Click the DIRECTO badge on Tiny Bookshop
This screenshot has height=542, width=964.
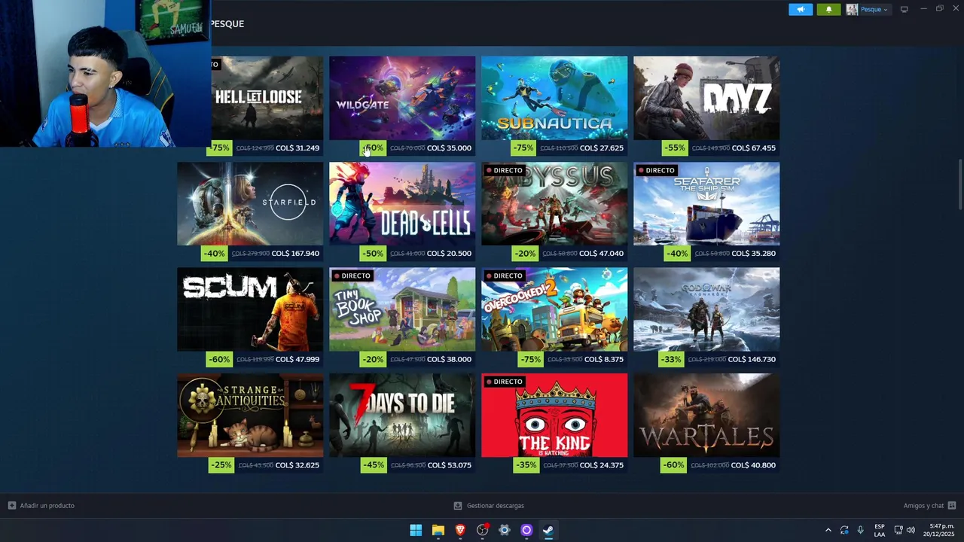click(352, 276)
